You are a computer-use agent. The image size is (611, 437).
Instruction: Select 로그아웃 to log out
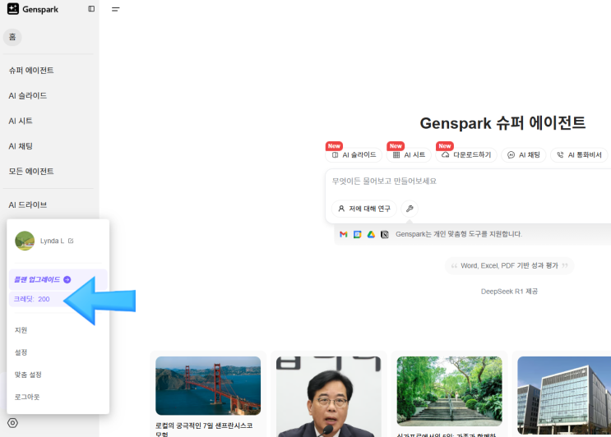point(27,397)
